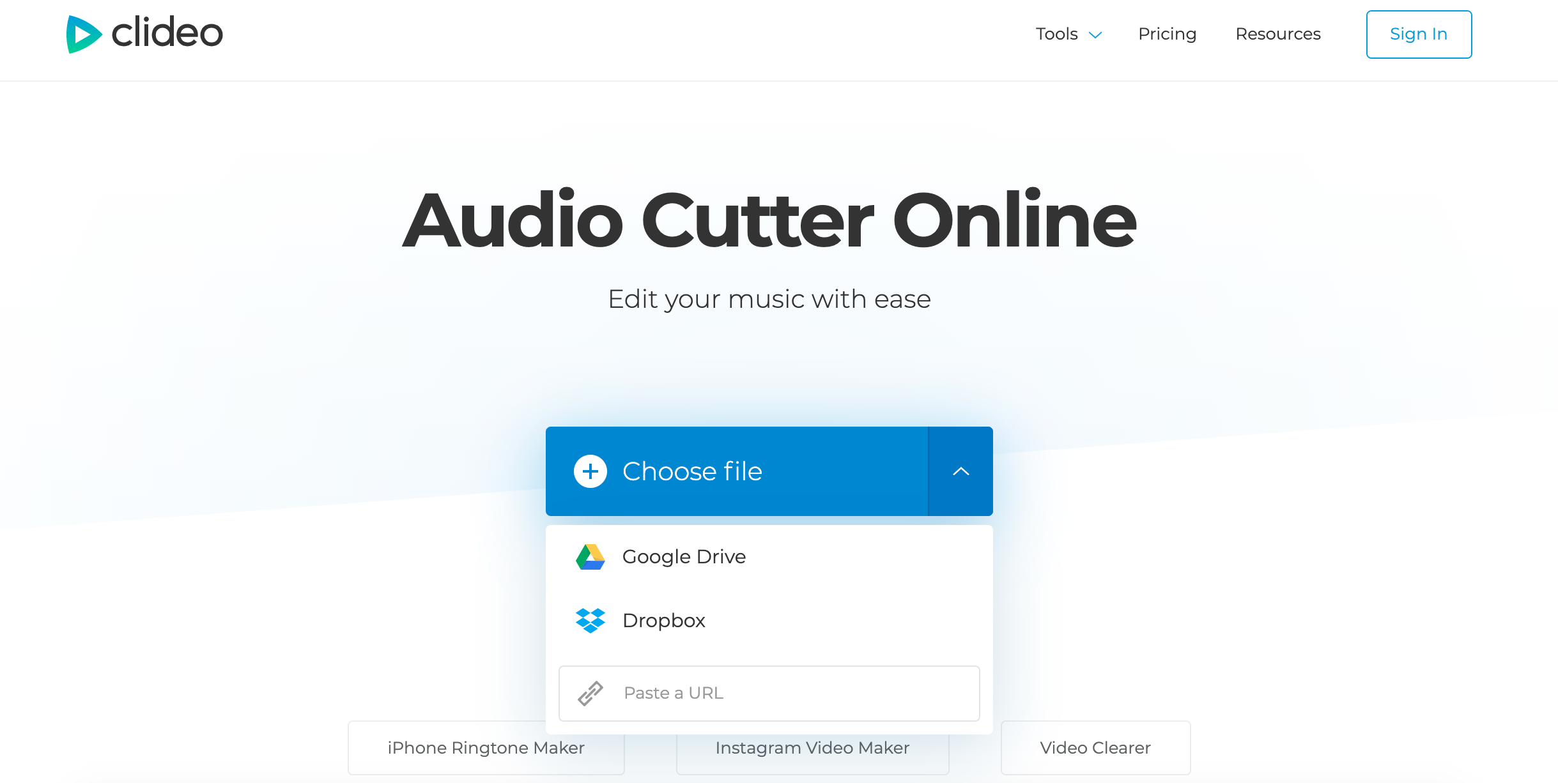Click the add file plus icon
The image size is (1558, 783).
pyautogui.click(x=589, y=471)
